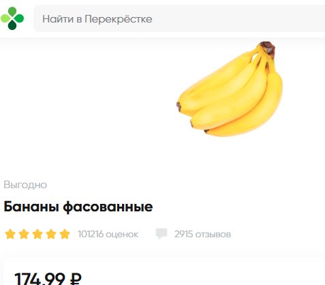
Task: Click the 'Бананы фасованные' product title
Action: 78,207
